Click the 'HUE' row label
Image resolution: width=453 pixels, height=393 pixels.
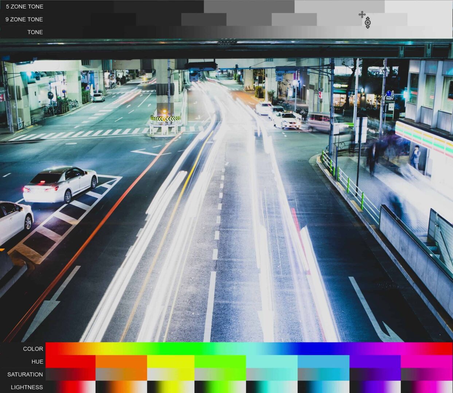coord(37,361)
